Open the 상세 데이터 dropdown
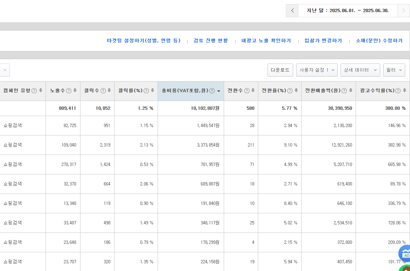Screen dimensions: 410x271 coord(360,70)
